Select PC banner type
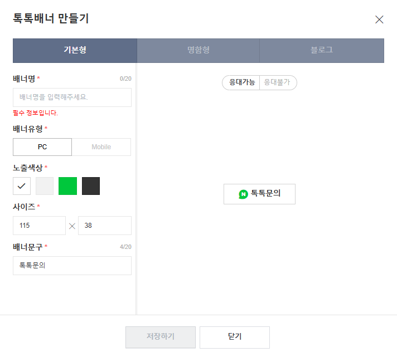 point(42,147)
